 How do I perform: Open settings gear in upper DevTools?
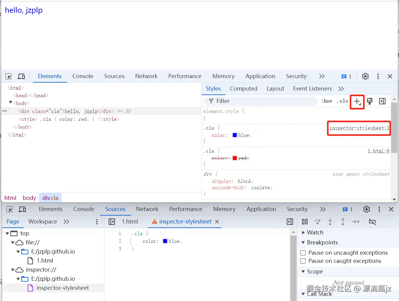pyautogui.click(x=365, y=76)
